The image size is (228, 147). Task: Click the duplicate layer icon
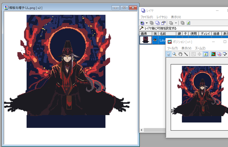pos(157,23)
